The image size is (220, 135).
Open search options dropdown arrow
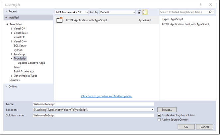[213, 12]
